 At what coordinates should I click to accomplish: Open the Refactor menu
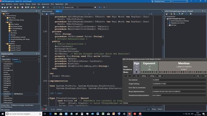(28, 4)
